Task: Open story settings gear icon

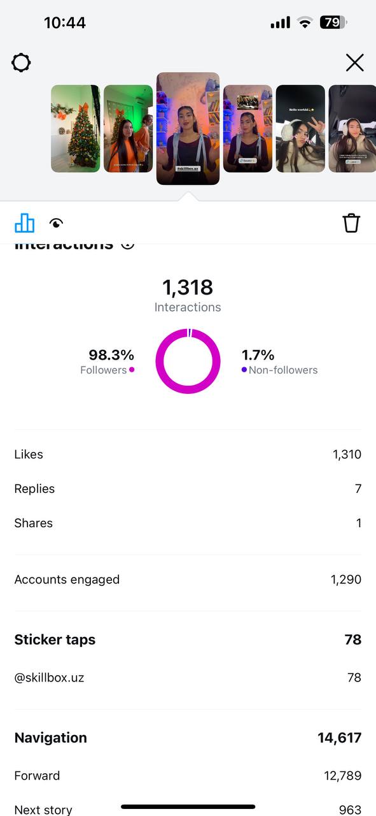Action: pos(21,62)
